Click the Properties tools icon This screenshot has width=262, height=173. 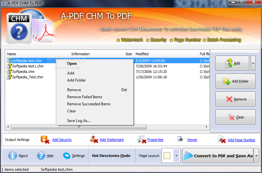point(142,140)
